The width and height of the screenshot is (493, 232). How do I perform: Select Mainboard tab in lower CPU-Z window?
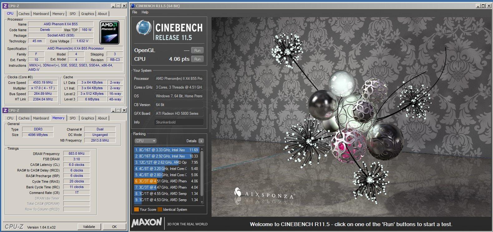click(x=41, y=118)
